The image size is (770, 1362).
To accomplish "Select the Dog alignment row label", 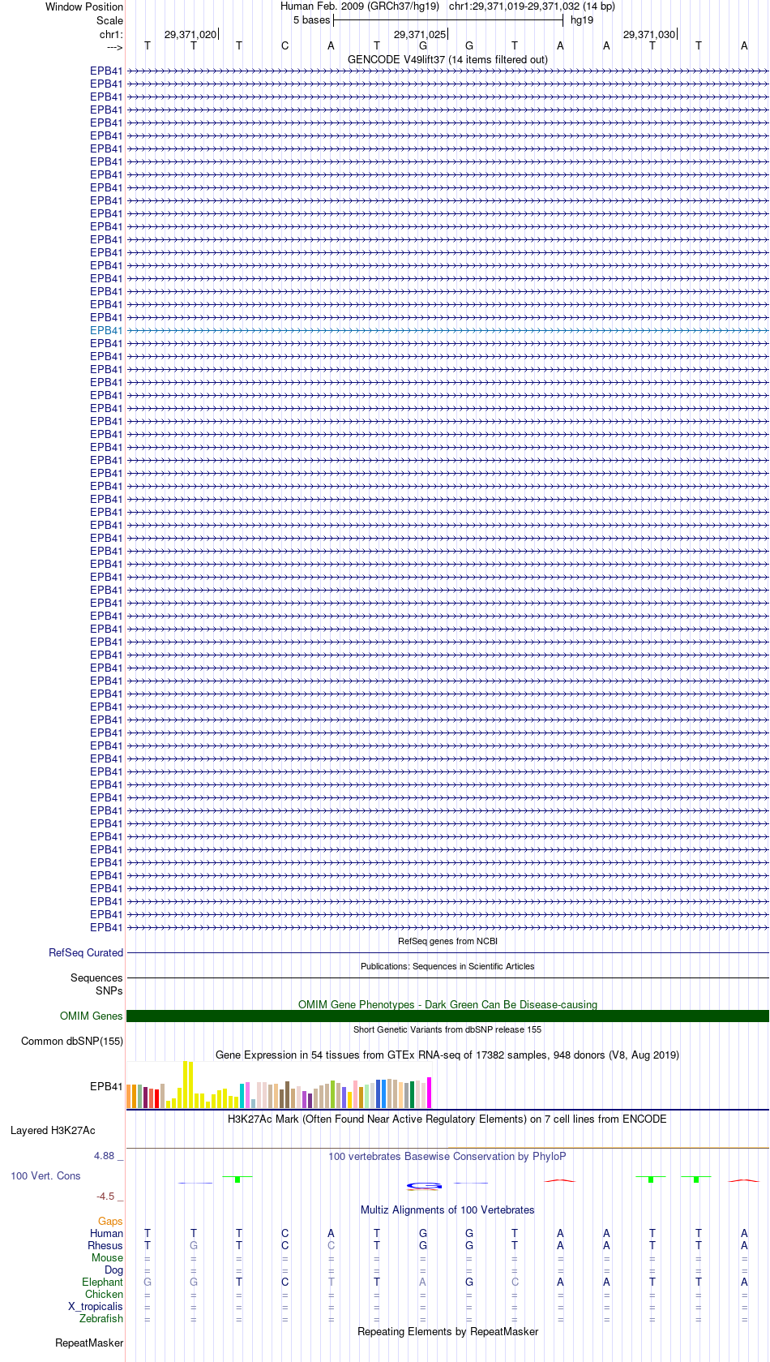I will tap(114, 1270).
